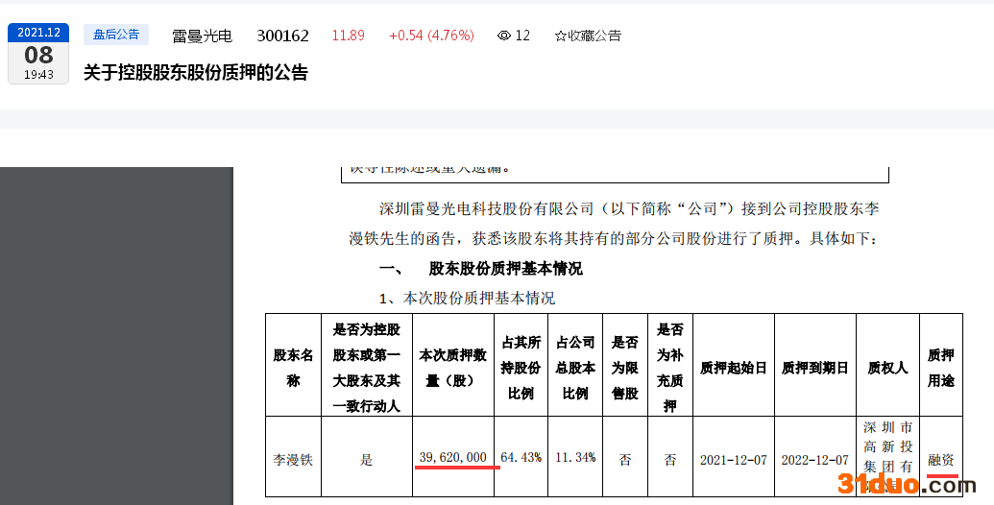The height and width of the screenshot is (505, 994).
Task: Click the stock code 300162
Action: (x=282, y=36)
